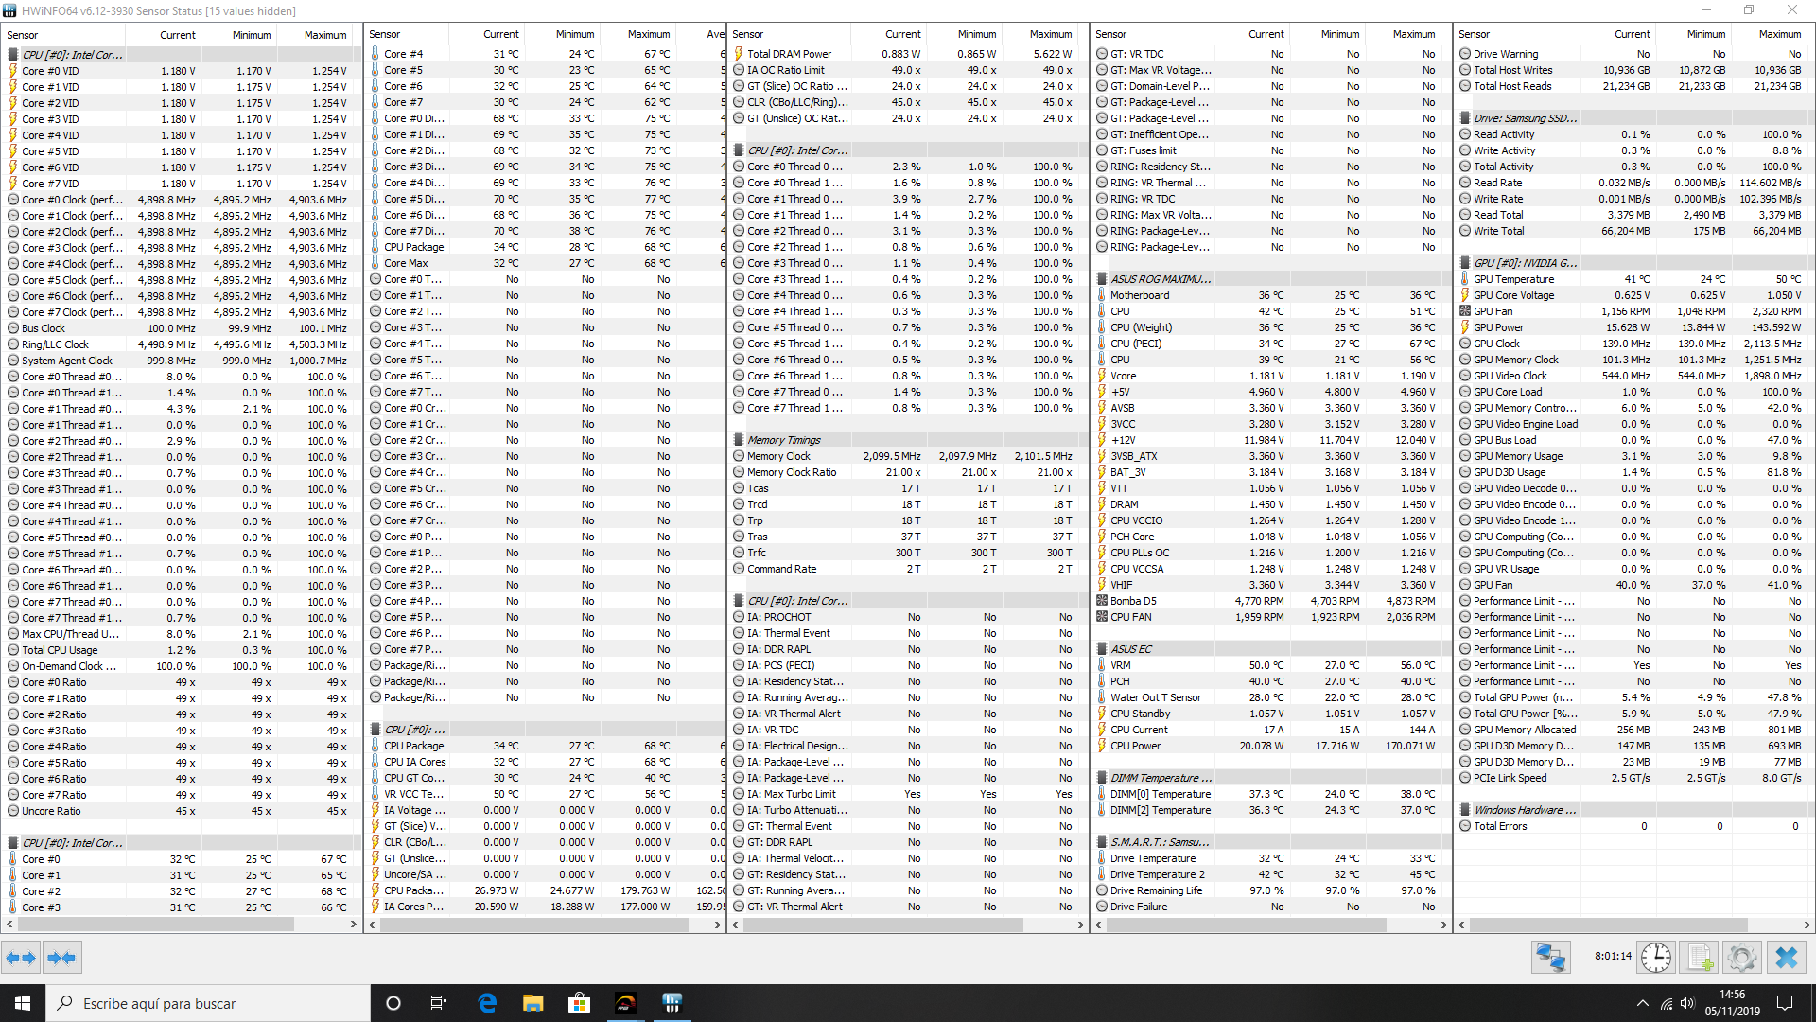Reset min/max values with the clock button
This screenshot has height=1022, width=1816.
tap(1655, 958)
